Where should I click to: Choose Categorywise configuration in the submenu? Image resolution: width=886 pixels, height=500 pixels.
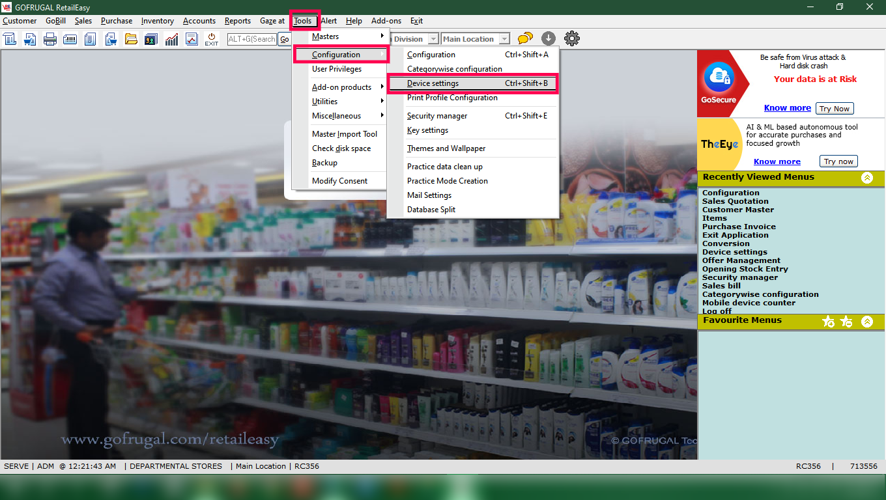[473, 69]
